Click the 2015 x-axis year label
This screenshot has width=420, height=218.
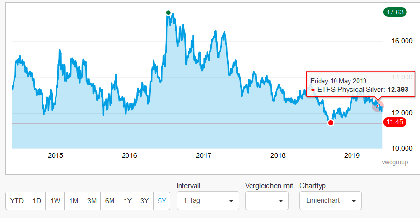click(x=56, y=155)
